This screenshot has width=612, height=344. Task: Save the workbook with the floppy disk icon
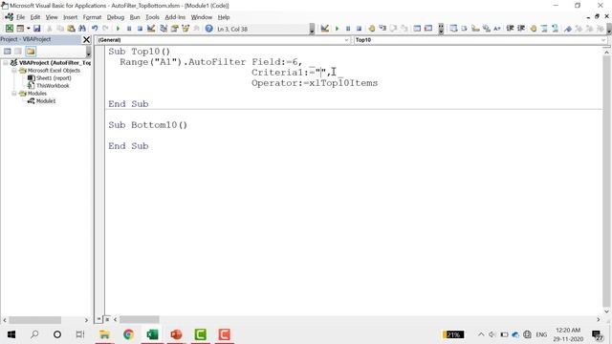36,29
